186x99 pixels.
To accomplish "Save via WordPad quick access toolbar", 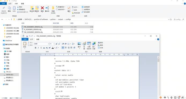I will (27, 36).
